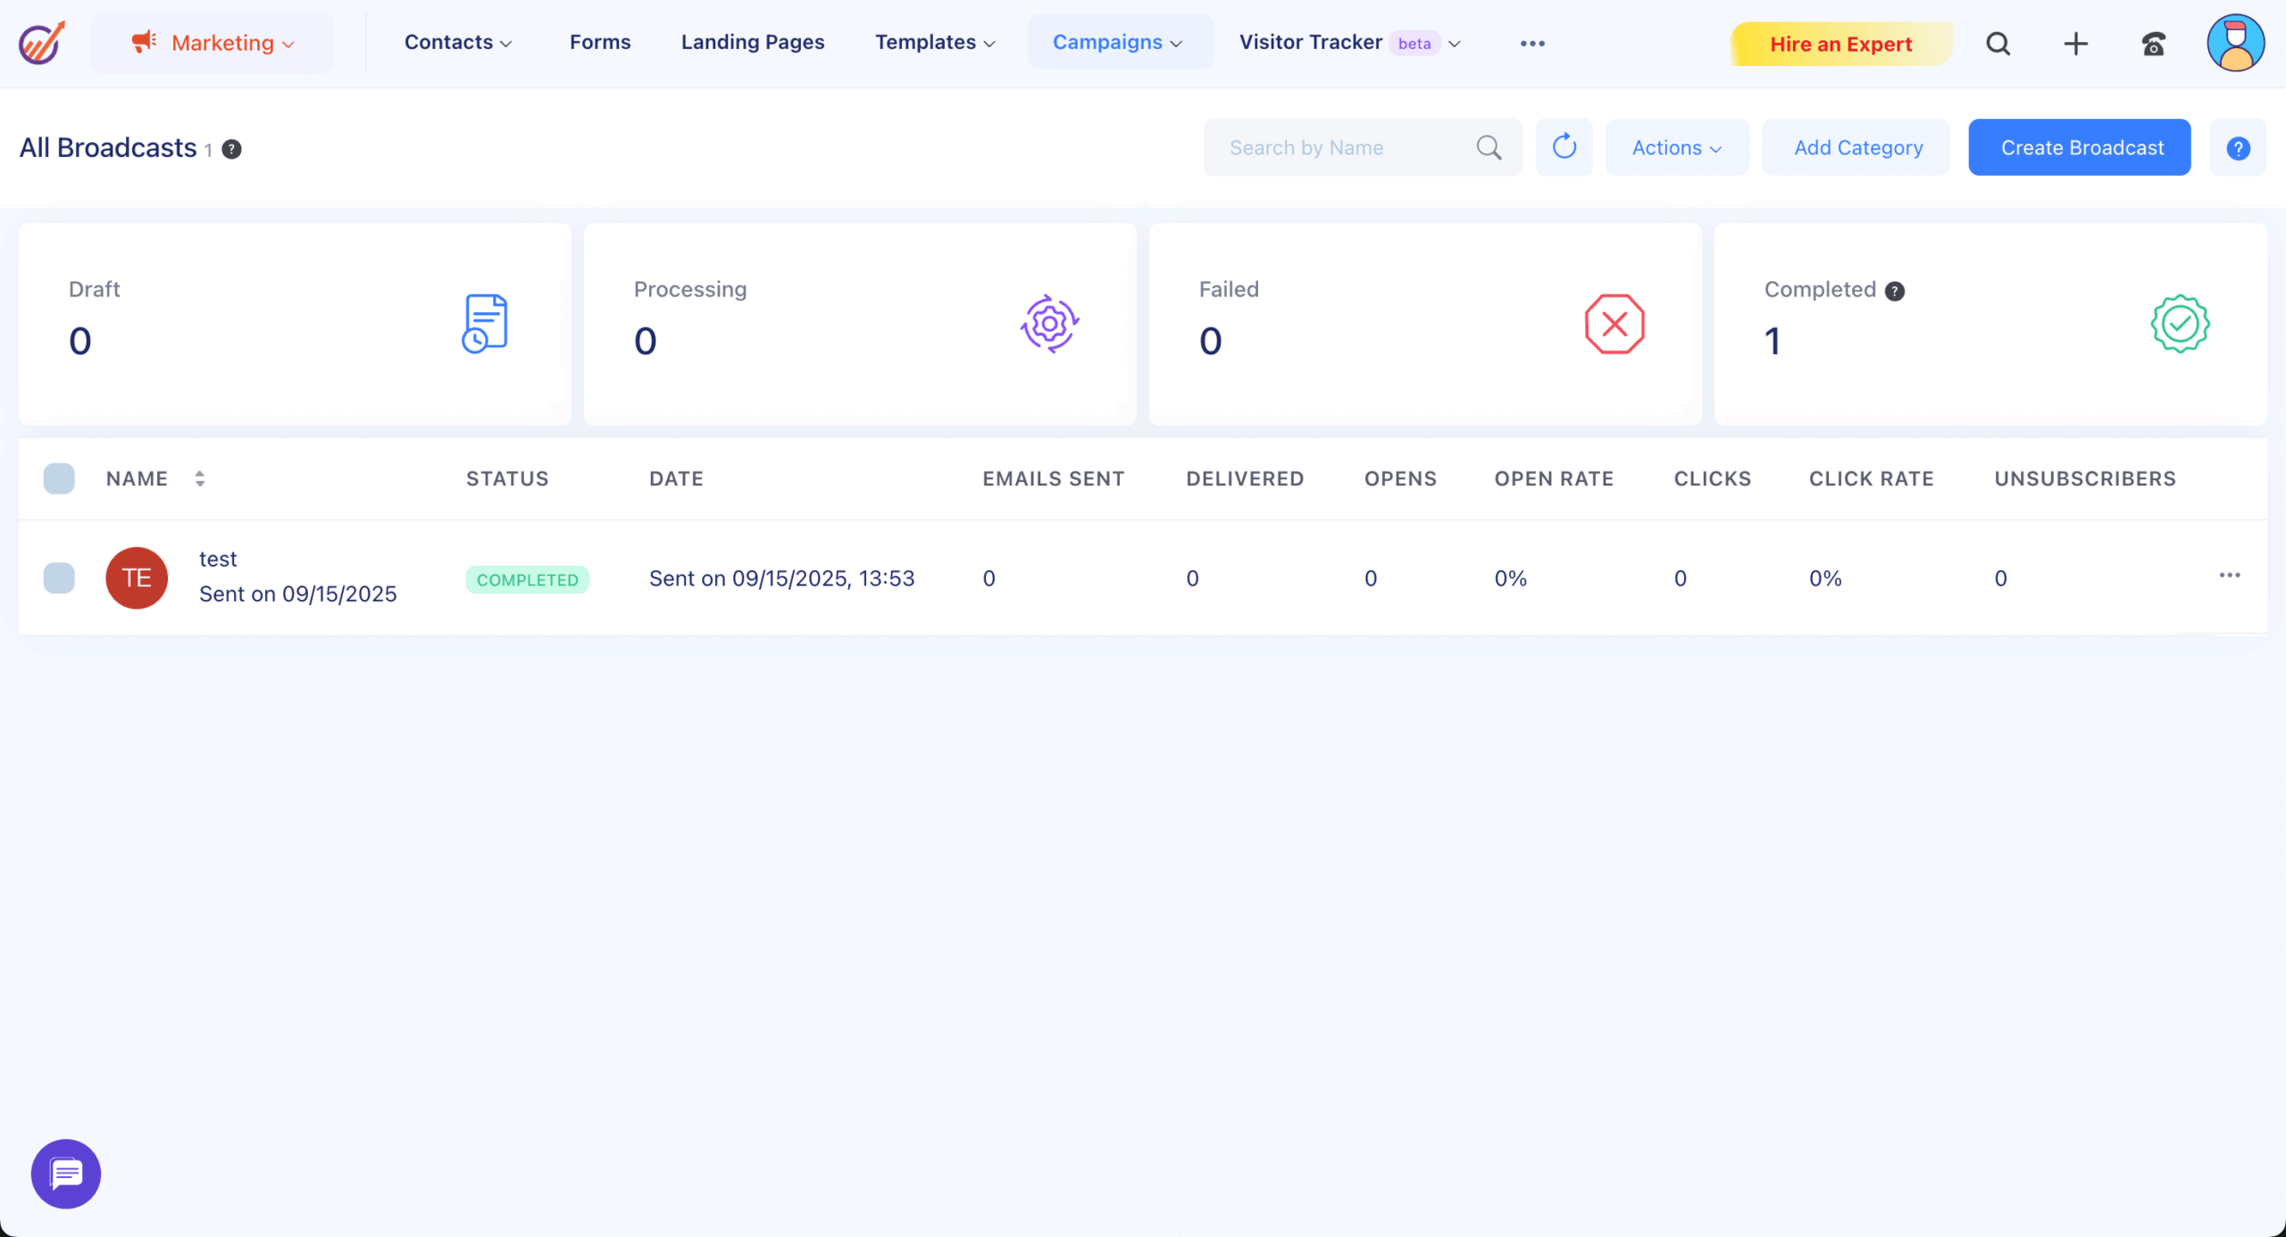The image size is (2286, 1237).
Task: Click the blue help question icon
Action: pos(2238,148)
